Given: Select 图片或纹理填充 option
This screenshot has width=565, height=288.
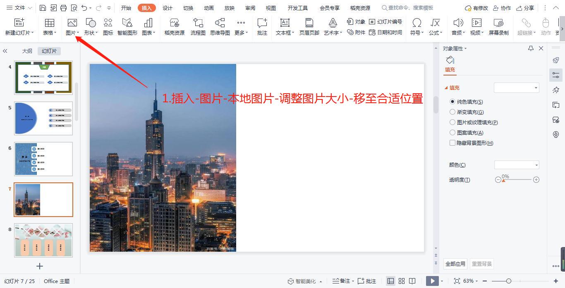Looking at the screenshot, I should click(x=452, y=122).
